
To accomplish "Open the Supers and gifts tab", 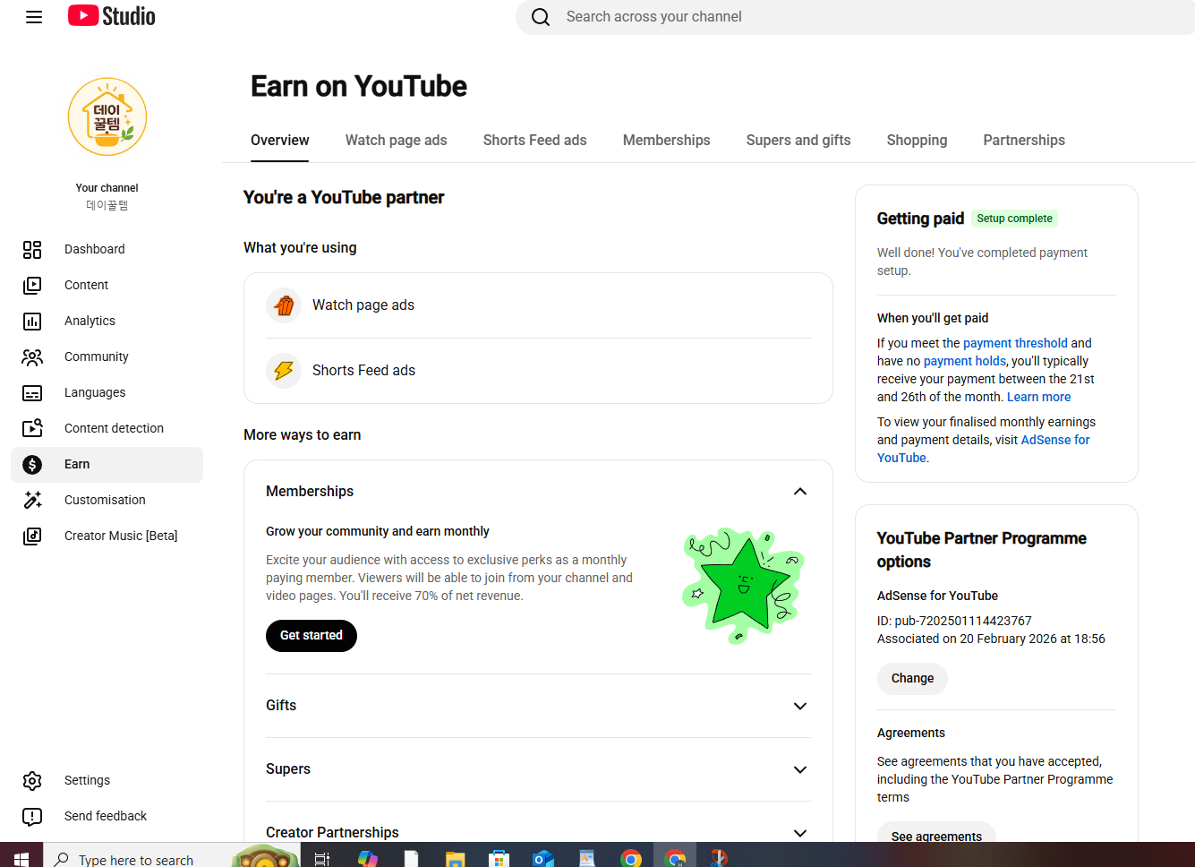I will pos(798,140).
